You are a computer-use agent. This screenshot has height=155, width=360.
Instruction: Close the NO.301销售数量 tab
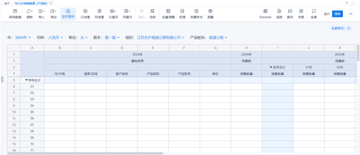pyautogui.click(x=51, y=3)
